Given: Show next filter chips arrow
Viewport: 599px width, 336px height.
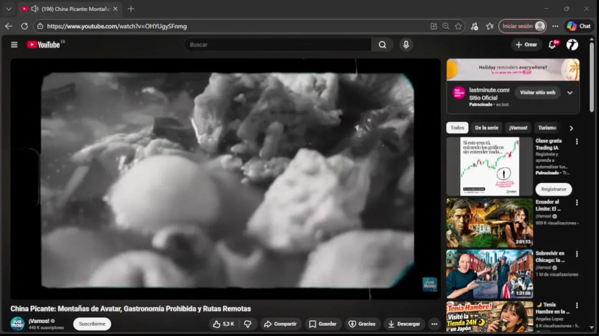Looking at the screenshot, I should (571, 128).
